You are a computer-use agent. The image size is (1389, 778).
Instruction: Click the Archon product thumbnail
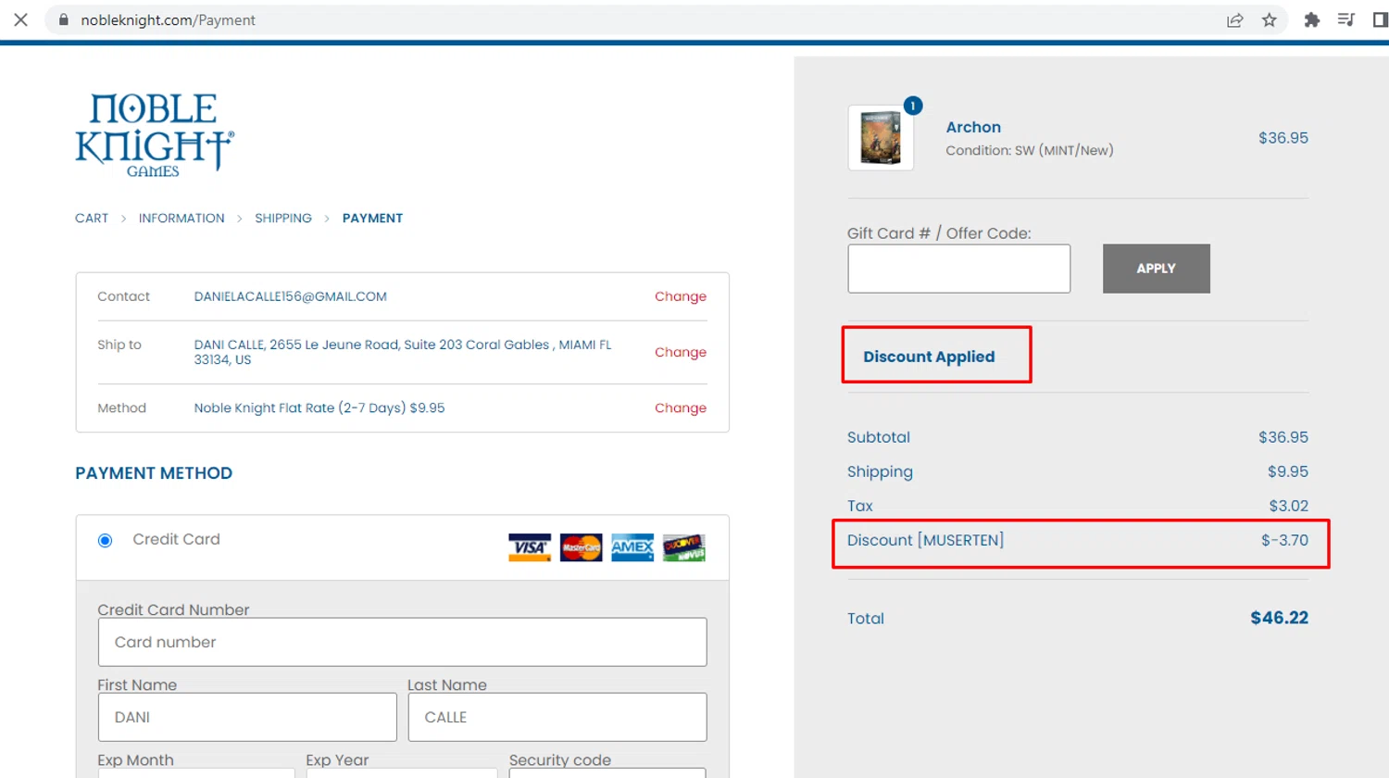click(x=881, y=138)
